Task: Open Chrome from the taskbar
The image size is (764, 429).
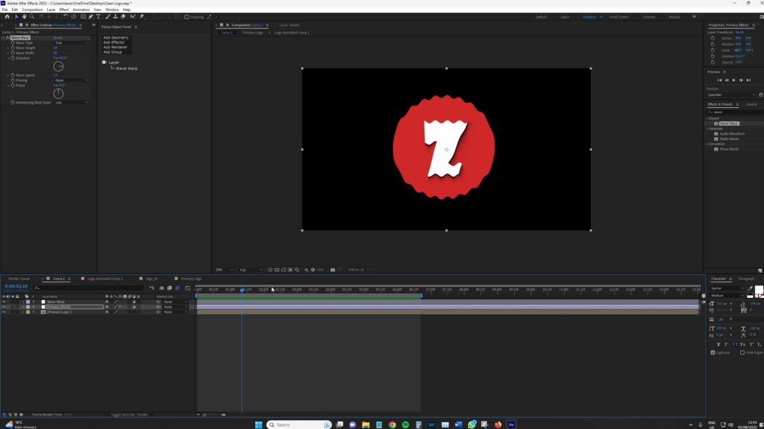Action: (392, 425)
